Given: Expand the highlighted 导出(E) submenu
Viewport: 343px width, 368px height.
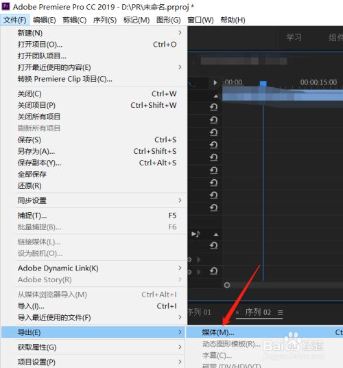Looking at the screenshot, I should click(x=94, y=332).
